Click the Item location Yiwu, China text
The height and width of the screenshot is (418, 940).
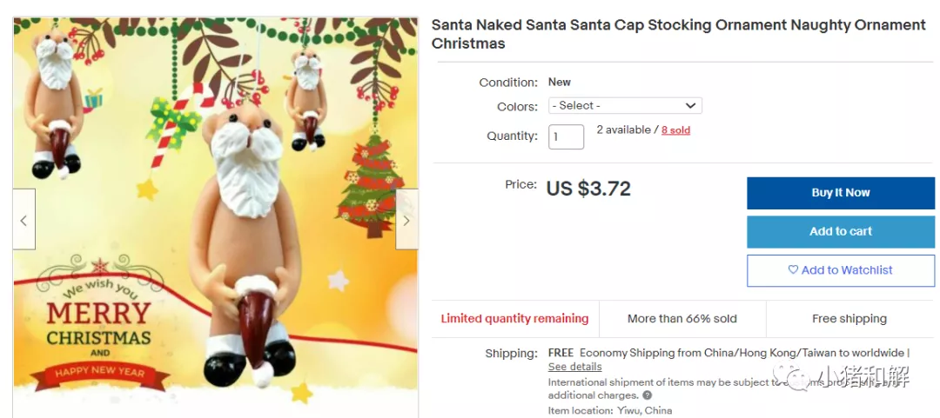point(609,410)
